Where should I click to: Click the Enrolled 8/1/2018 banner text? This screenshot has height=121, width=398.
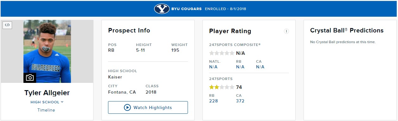click(x=225, y=9)
